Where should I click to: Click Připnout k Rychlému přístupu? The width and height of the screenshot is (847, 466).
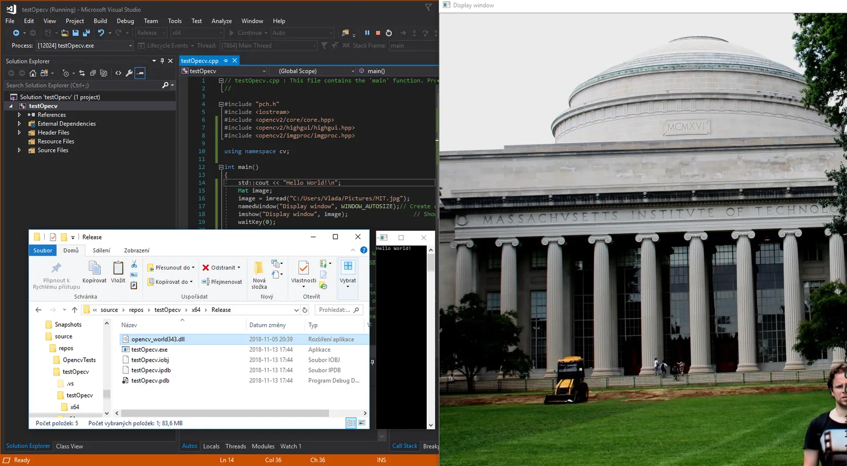pos(56,275)
